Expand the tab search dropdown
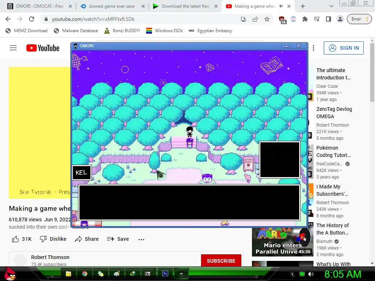This screenshot has height=281, width=375. 331,7
